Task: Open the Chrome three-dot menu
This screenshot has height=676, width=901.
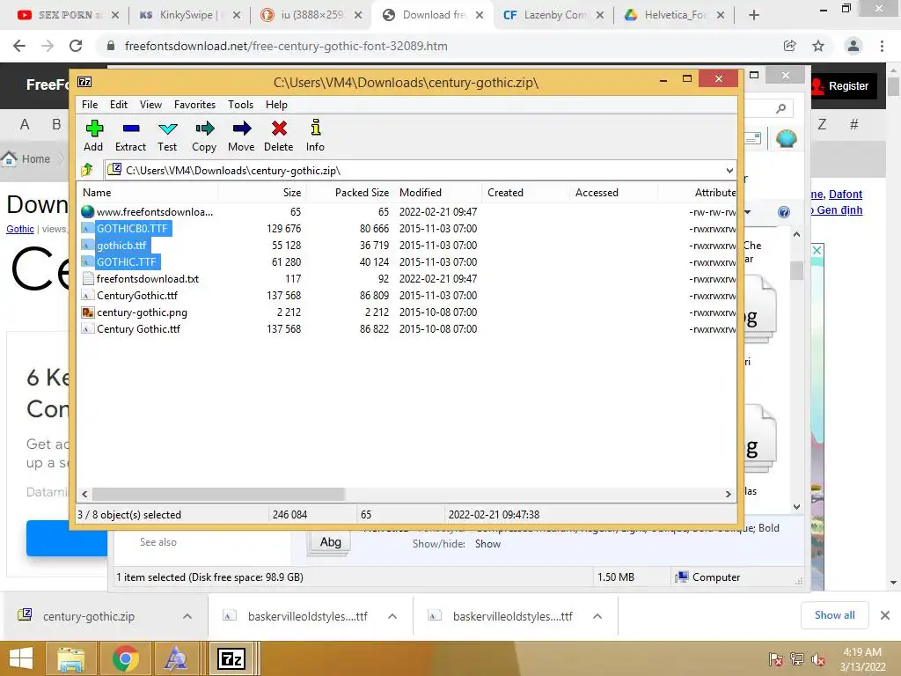Action: pyautogui.click(x=882, y=46)
